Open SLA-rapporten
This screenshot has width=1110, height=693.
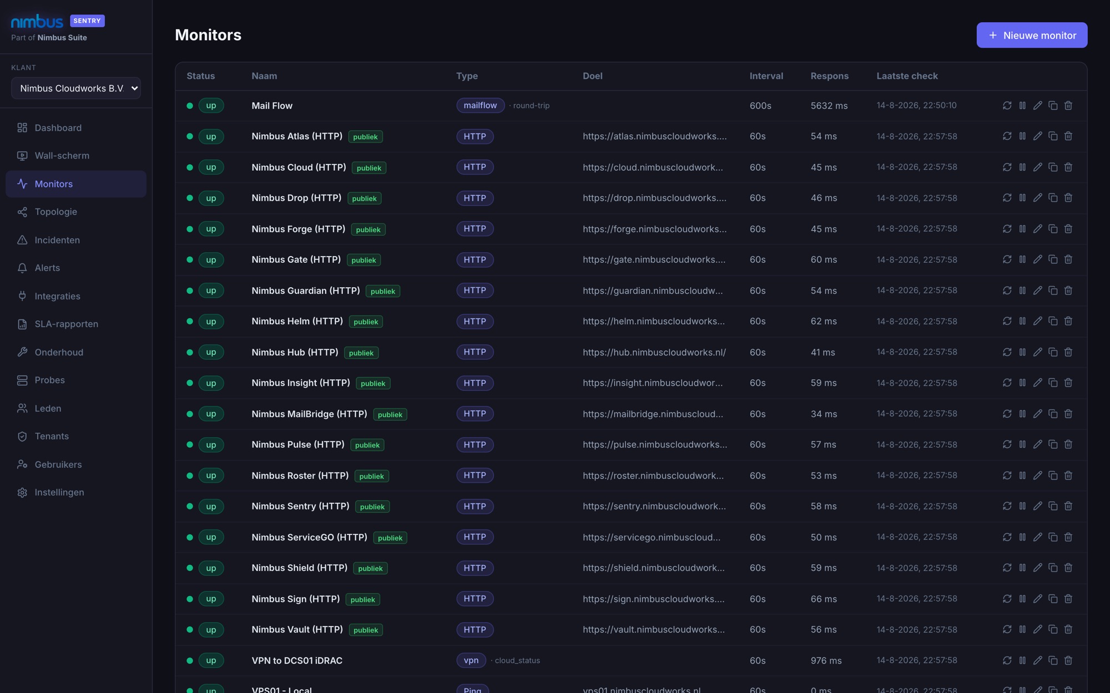76,324
